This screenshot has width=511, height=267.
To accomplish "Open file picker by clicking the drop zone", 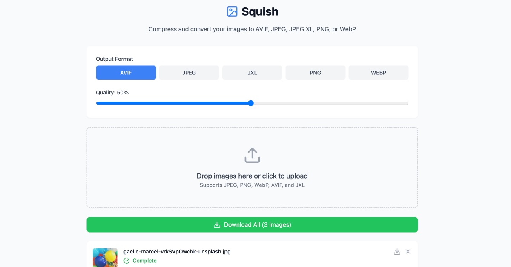I will pos(252,167).
